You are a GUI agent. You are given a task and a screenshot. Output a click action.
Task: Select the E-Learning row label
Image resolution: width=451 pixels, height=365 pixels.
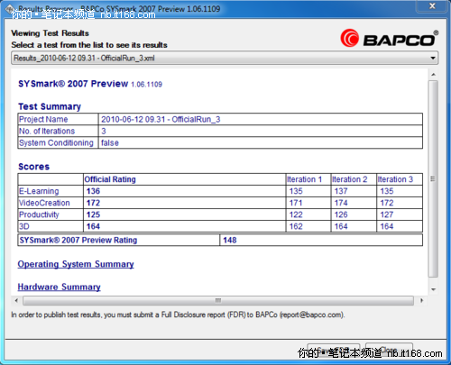point(39,191)
